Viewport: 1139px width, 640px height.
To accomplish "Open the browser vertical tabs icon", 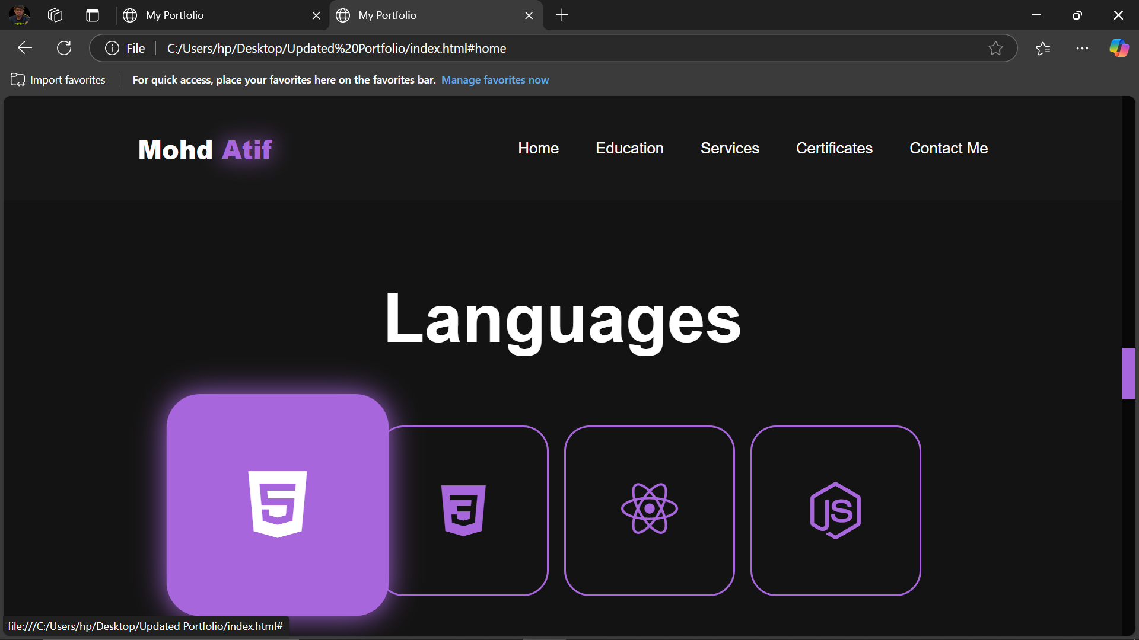I will (93, 15).
